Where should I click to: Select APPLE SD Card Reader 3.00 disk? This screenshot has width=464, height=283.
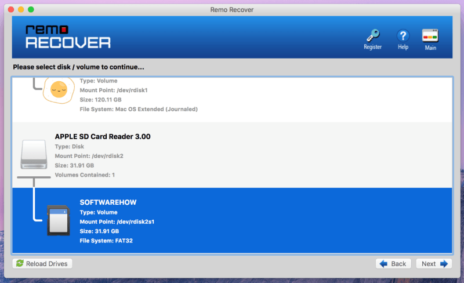(103, 136)
